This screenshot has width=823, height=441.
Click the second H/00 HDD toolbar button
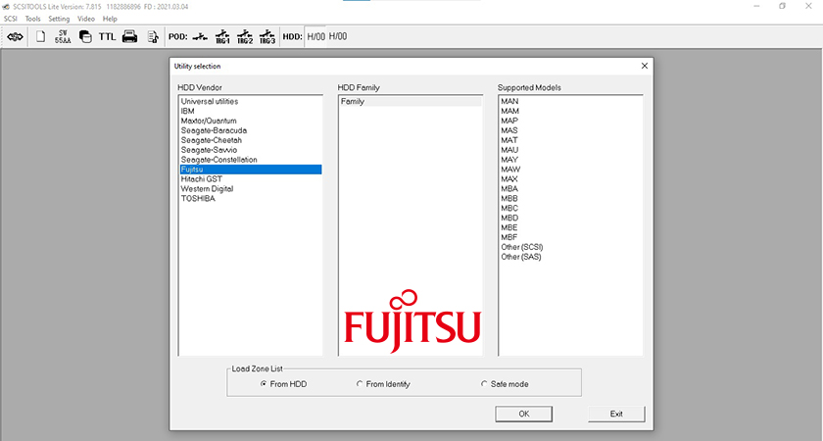click(x=338, y=37)
